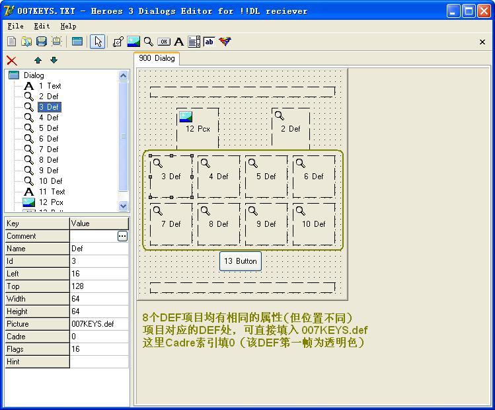This screenshot has height=410, width=495.
Task: Select the '2 Def' element on canvas
Action: click(291, 128)
